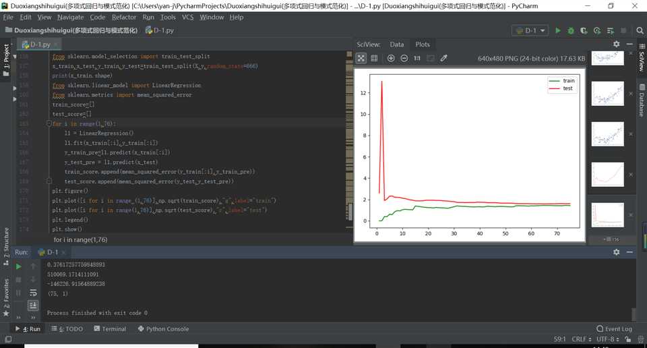
Task: Click the cursor position 59:1 in status bar
Action: pyautogui.click(x=559, y=339)
